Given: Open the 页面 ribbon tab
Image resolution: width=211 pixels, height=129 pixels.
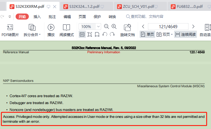Looking at the screenshot, I should point(82,17).
